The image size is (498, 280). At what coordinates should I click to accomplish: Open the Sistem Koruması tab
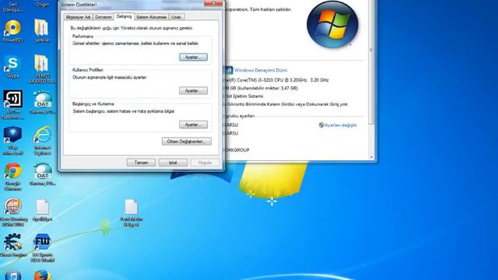tap(152, 17)
